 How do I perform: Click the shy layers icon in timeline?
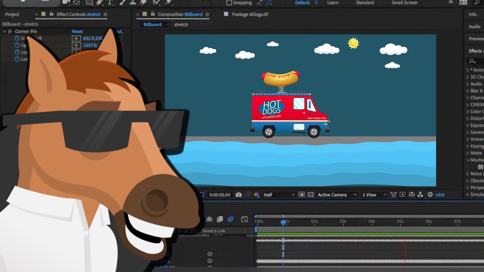pyautogui.click(x=209, y=219)
